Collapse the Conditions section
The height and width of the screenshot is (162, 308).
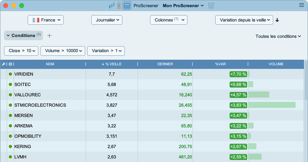coord(23,35)
